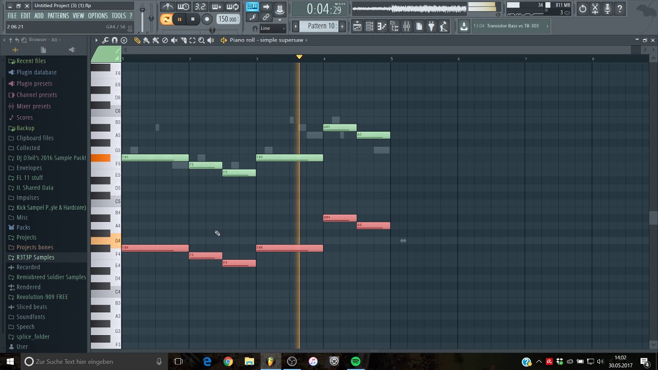Toggle overdub blend recording
Image resolution: width=658 pixels, height=370 pixels.
(216, 7)
